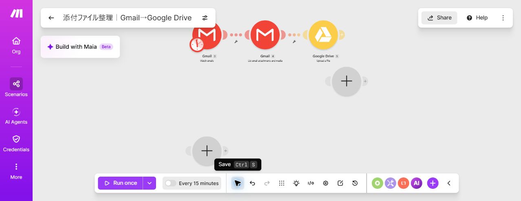Expand the Run once dropdown arrow
The height and width of the screenshot is (201, 521).
click(149, 183)
